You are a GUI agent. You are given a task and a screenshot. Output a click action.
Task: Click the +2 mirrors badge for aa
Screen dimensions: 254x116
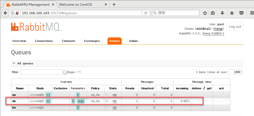coord(48,95)
